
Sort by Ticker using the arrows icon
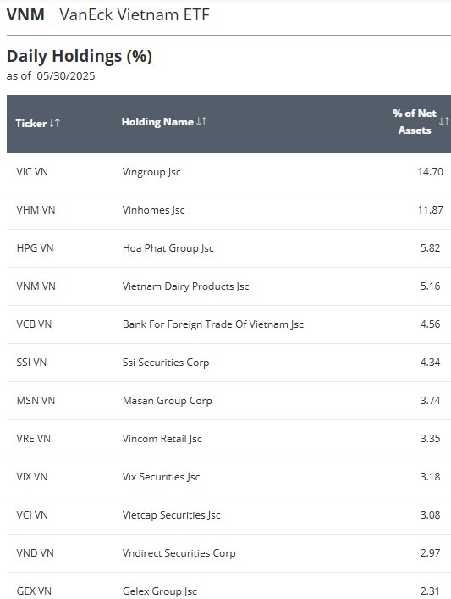54,123
